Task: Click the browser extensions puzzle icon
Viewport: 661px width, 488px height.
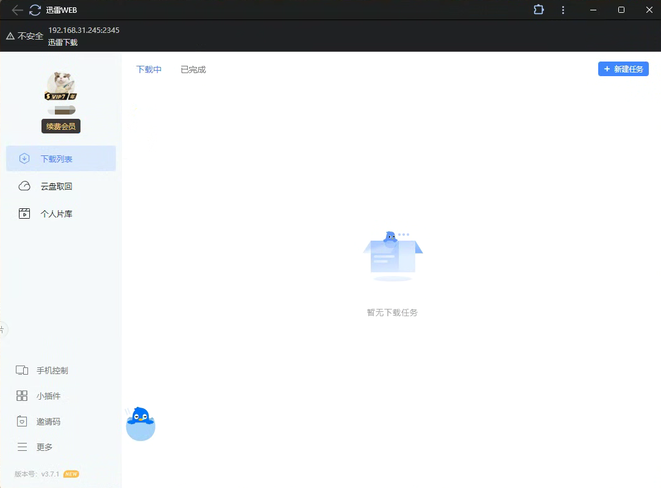Action: pyautogui.click(x=538, y=10)
